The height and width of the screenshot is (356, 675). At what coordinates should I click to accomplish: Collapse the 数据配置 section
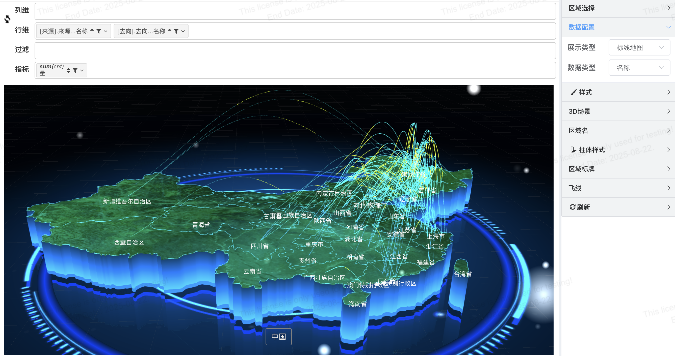(x=618, y=27)
